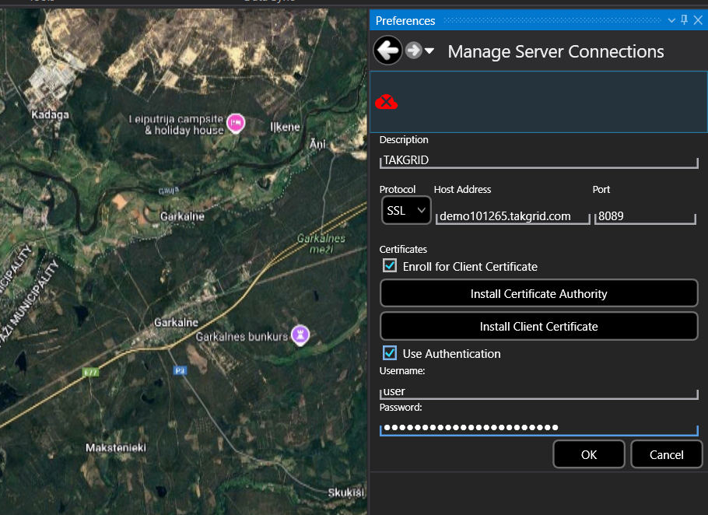Click the Kadaga place label on map
Viewport: 708px width, 515px height.
click(50, 114)
